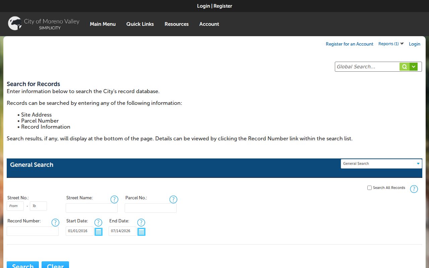Enable the Search All Records checkbox

tap(369, 188)
